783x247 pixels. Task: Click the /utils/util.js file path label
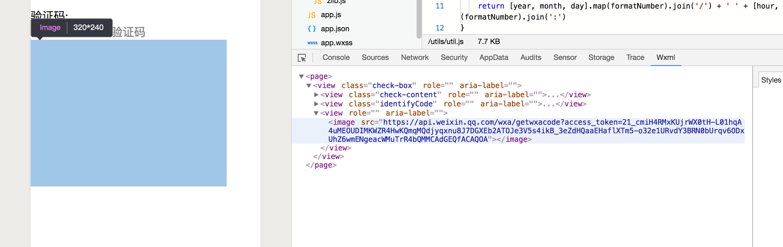[x=446, y=42]
